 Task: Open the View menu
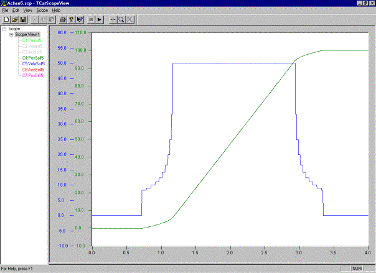click(x=28, y=11)
